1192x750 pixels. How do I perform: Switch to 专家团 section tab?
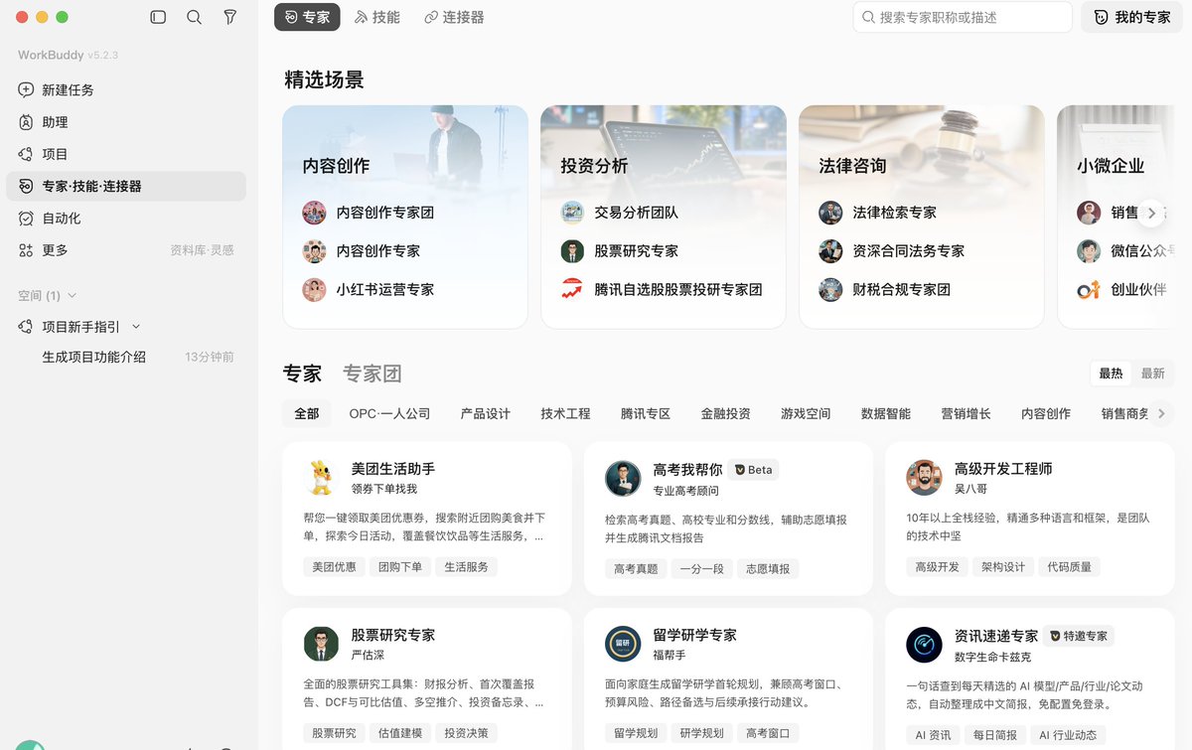pyautogui.click(x=372, y=374)
